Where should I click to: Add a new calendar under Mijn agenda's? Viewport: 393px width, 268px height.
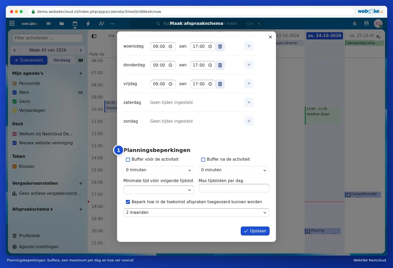click(x=81, y=73)
